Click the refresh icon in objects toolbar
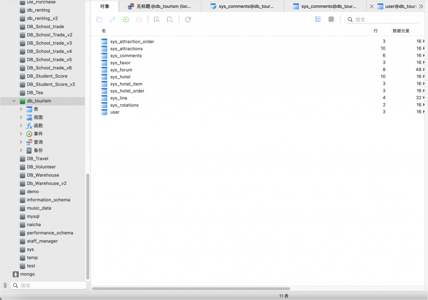The height and width of the screenshot is (300, 428). (188, 20)
